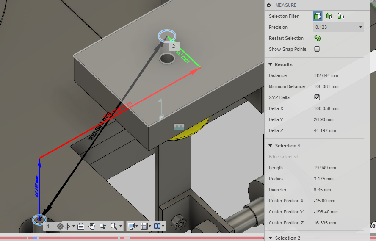Collapse the Selection 2 section
Screen dimensions: 376x241
point(271,238)
